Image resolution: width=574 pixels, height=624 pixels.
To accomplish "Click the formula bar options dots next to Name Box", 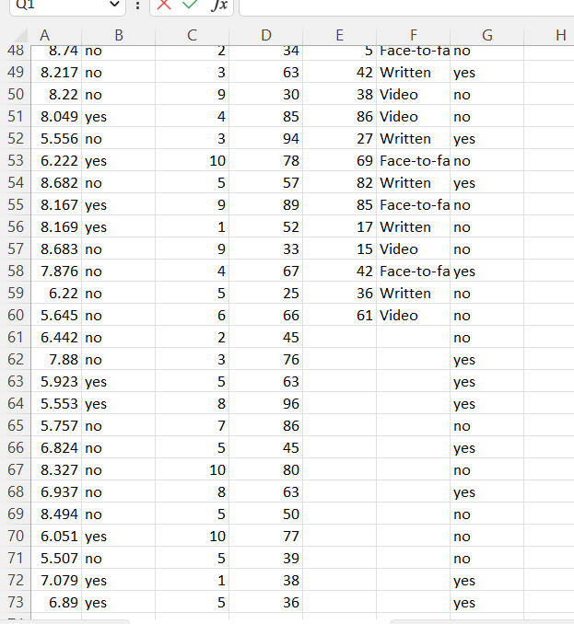I will pyautogui.click(x=138, y=6).
